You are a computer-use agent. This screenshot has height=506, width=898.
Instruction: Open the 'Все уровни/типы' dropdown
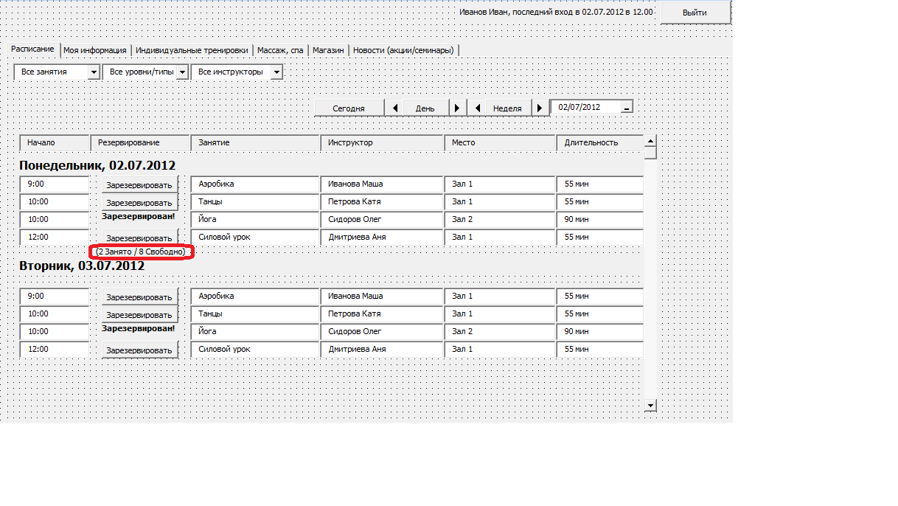[x=182, y=72]
